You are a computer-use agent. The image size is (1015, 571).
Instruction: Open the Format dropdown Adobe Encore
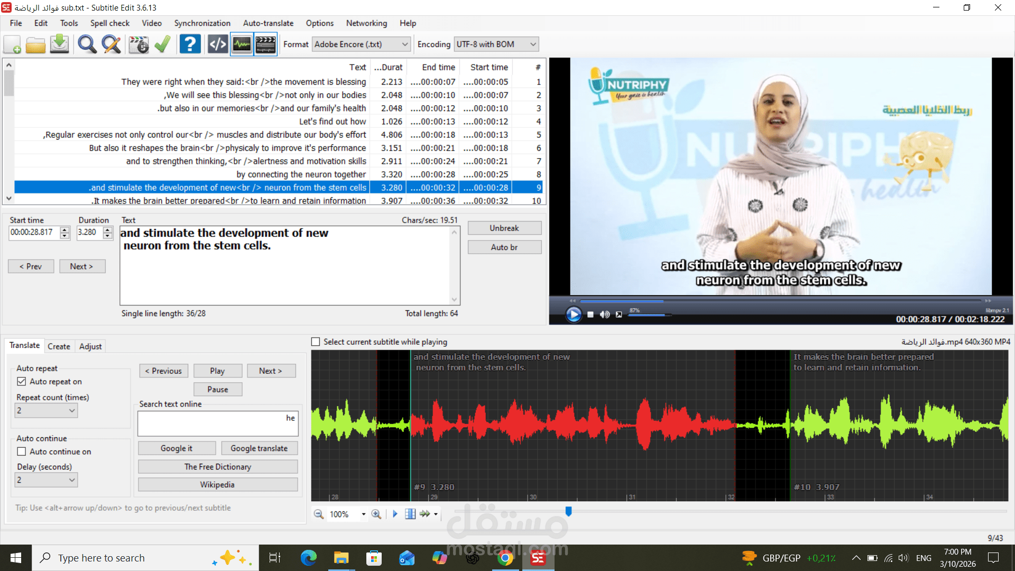(361, 44)
